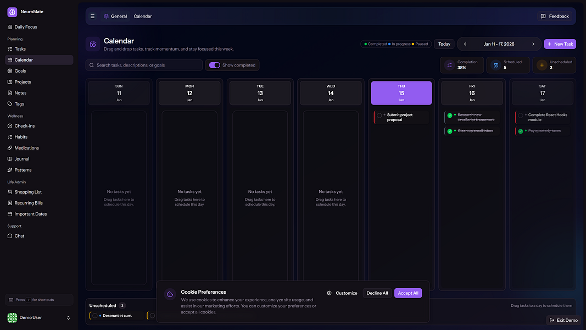Click the Completion 38% stat card
586x330 pixels.
click(x=462, y=65)
